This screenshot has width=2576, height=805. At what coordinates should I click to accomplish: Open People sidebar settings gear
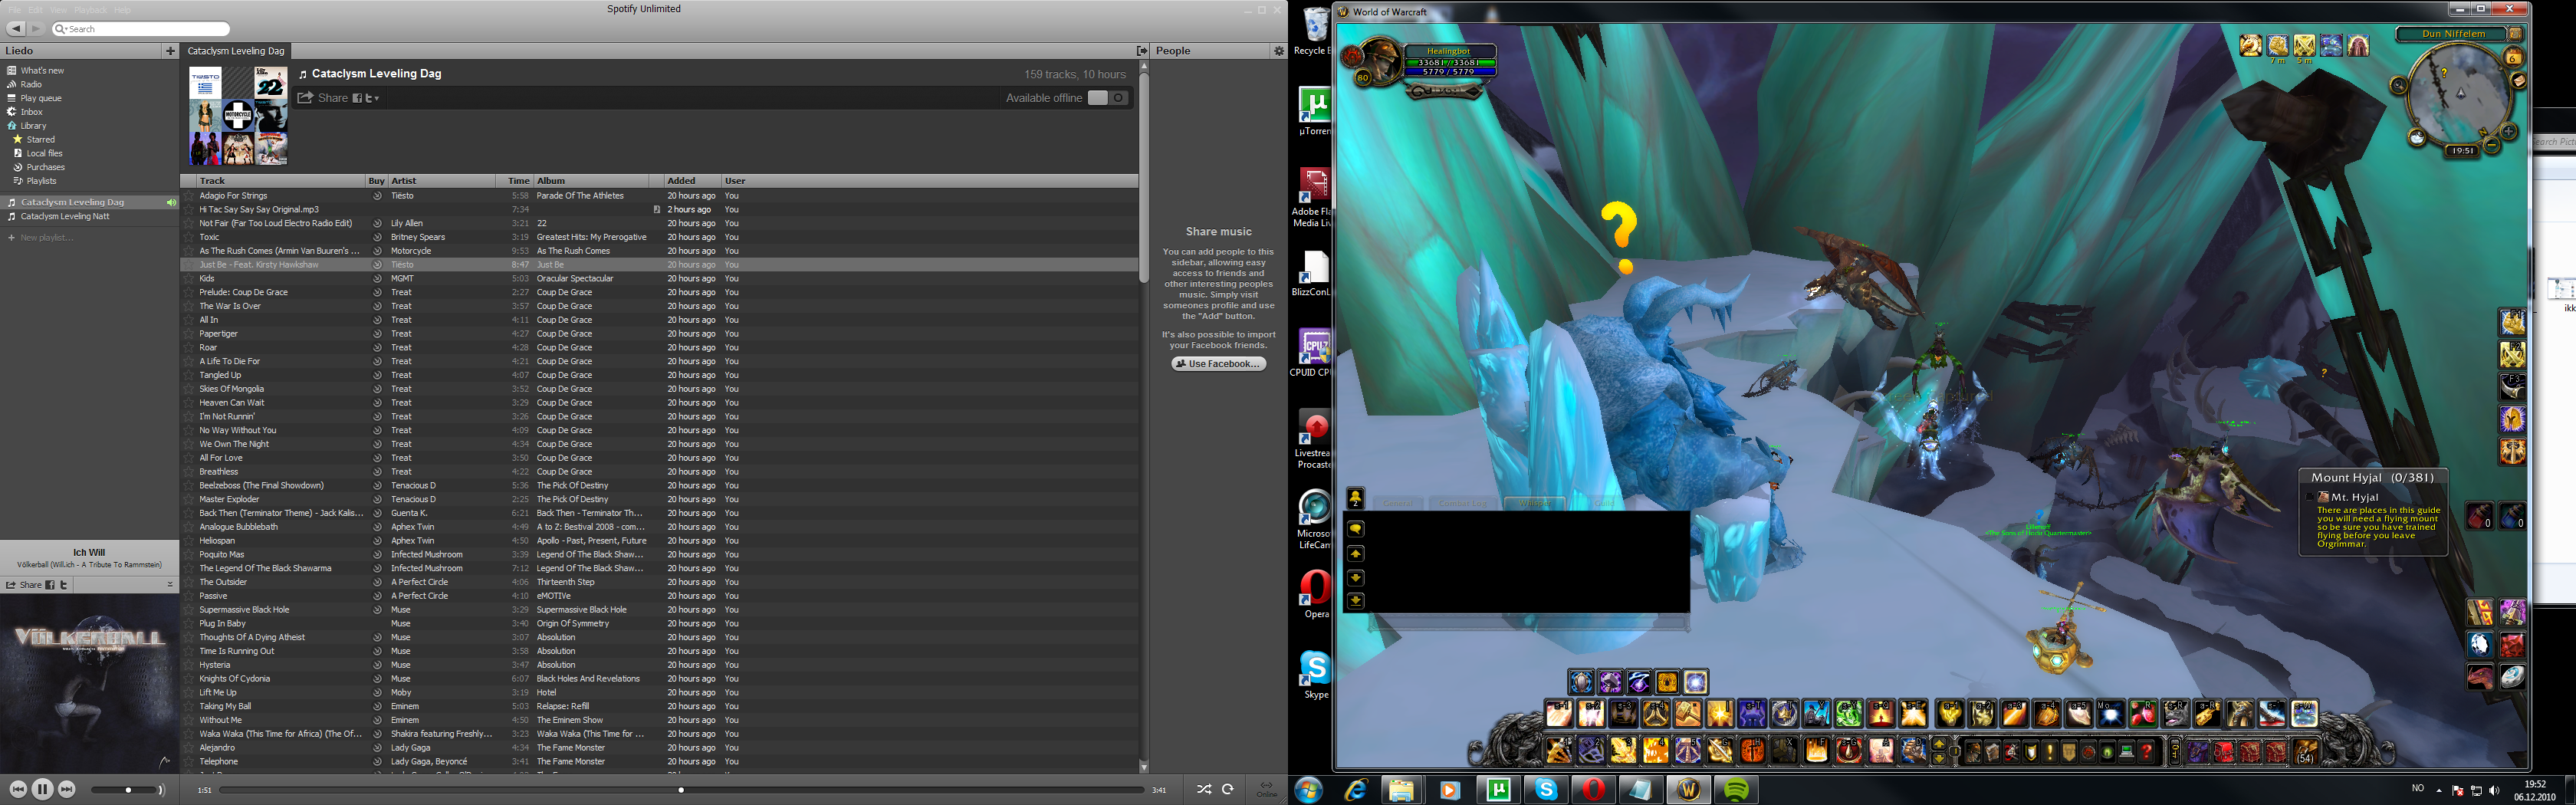point(1278,51)
